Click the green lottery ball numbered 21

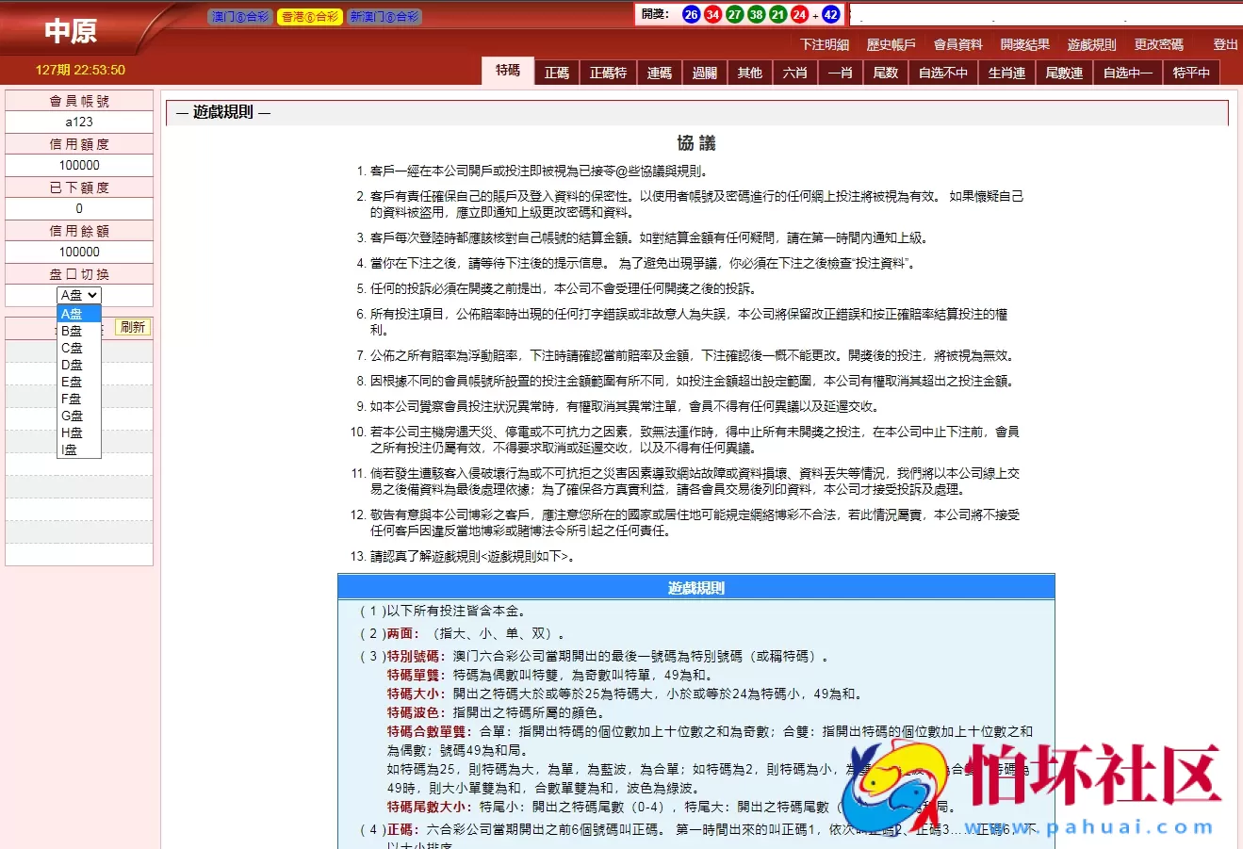pos(777,14)
